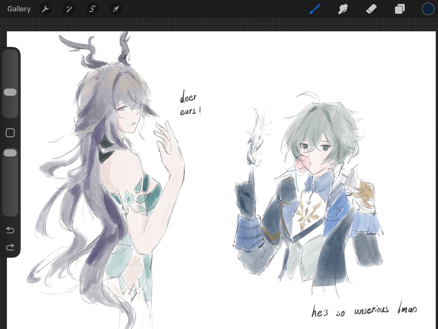Select the Eraser tool

tap(371, 9)
